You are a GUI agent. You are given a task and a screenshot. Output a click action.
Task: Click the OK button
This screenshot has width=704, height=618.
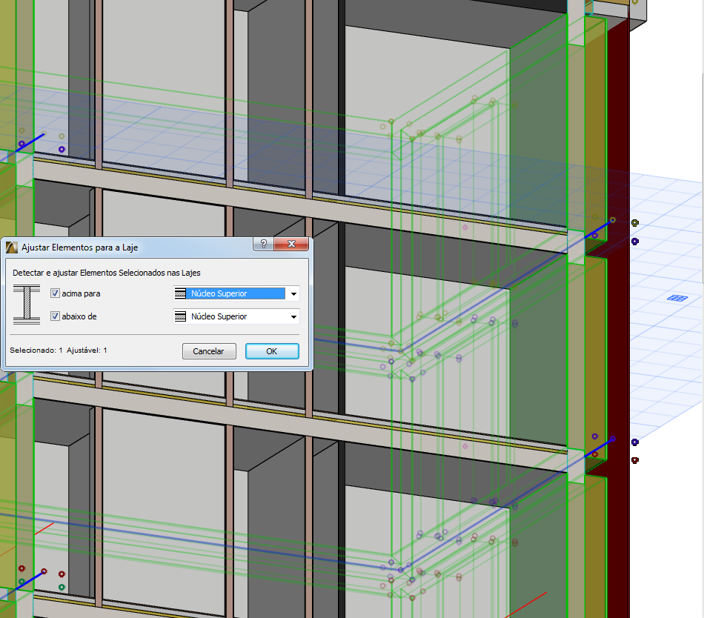272,351
